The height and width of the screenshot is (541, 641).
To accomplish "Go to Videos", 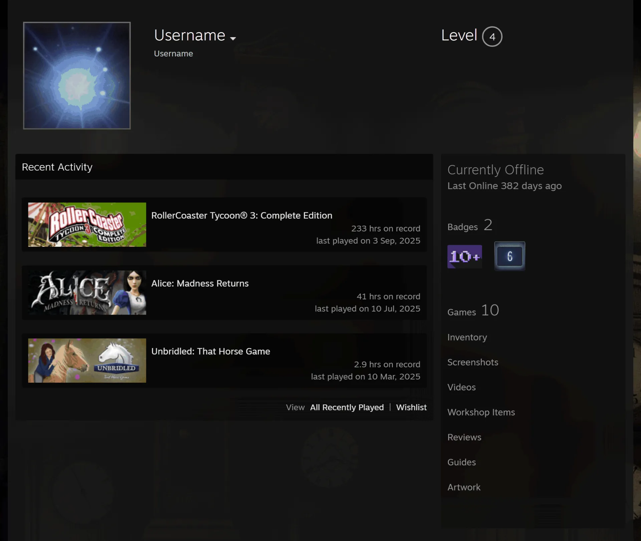I will (461, 387).
